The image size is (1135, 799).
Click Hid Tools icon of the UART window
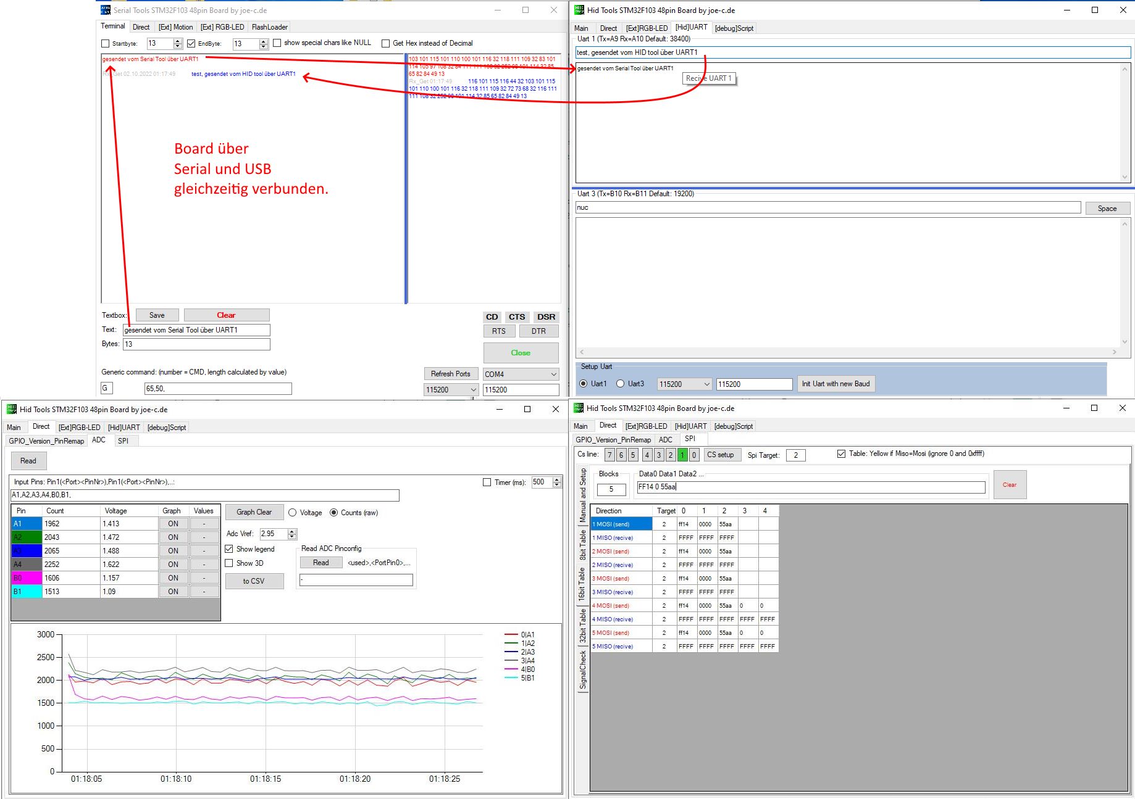point(579,10)
